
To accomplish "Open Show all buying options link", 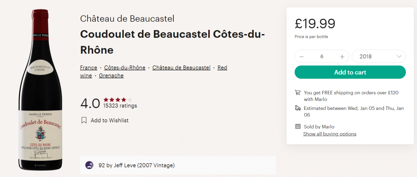I will coord(330,134).
